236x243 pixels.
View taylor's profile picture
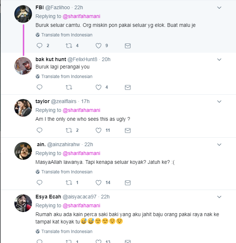(x=23, y=108)
